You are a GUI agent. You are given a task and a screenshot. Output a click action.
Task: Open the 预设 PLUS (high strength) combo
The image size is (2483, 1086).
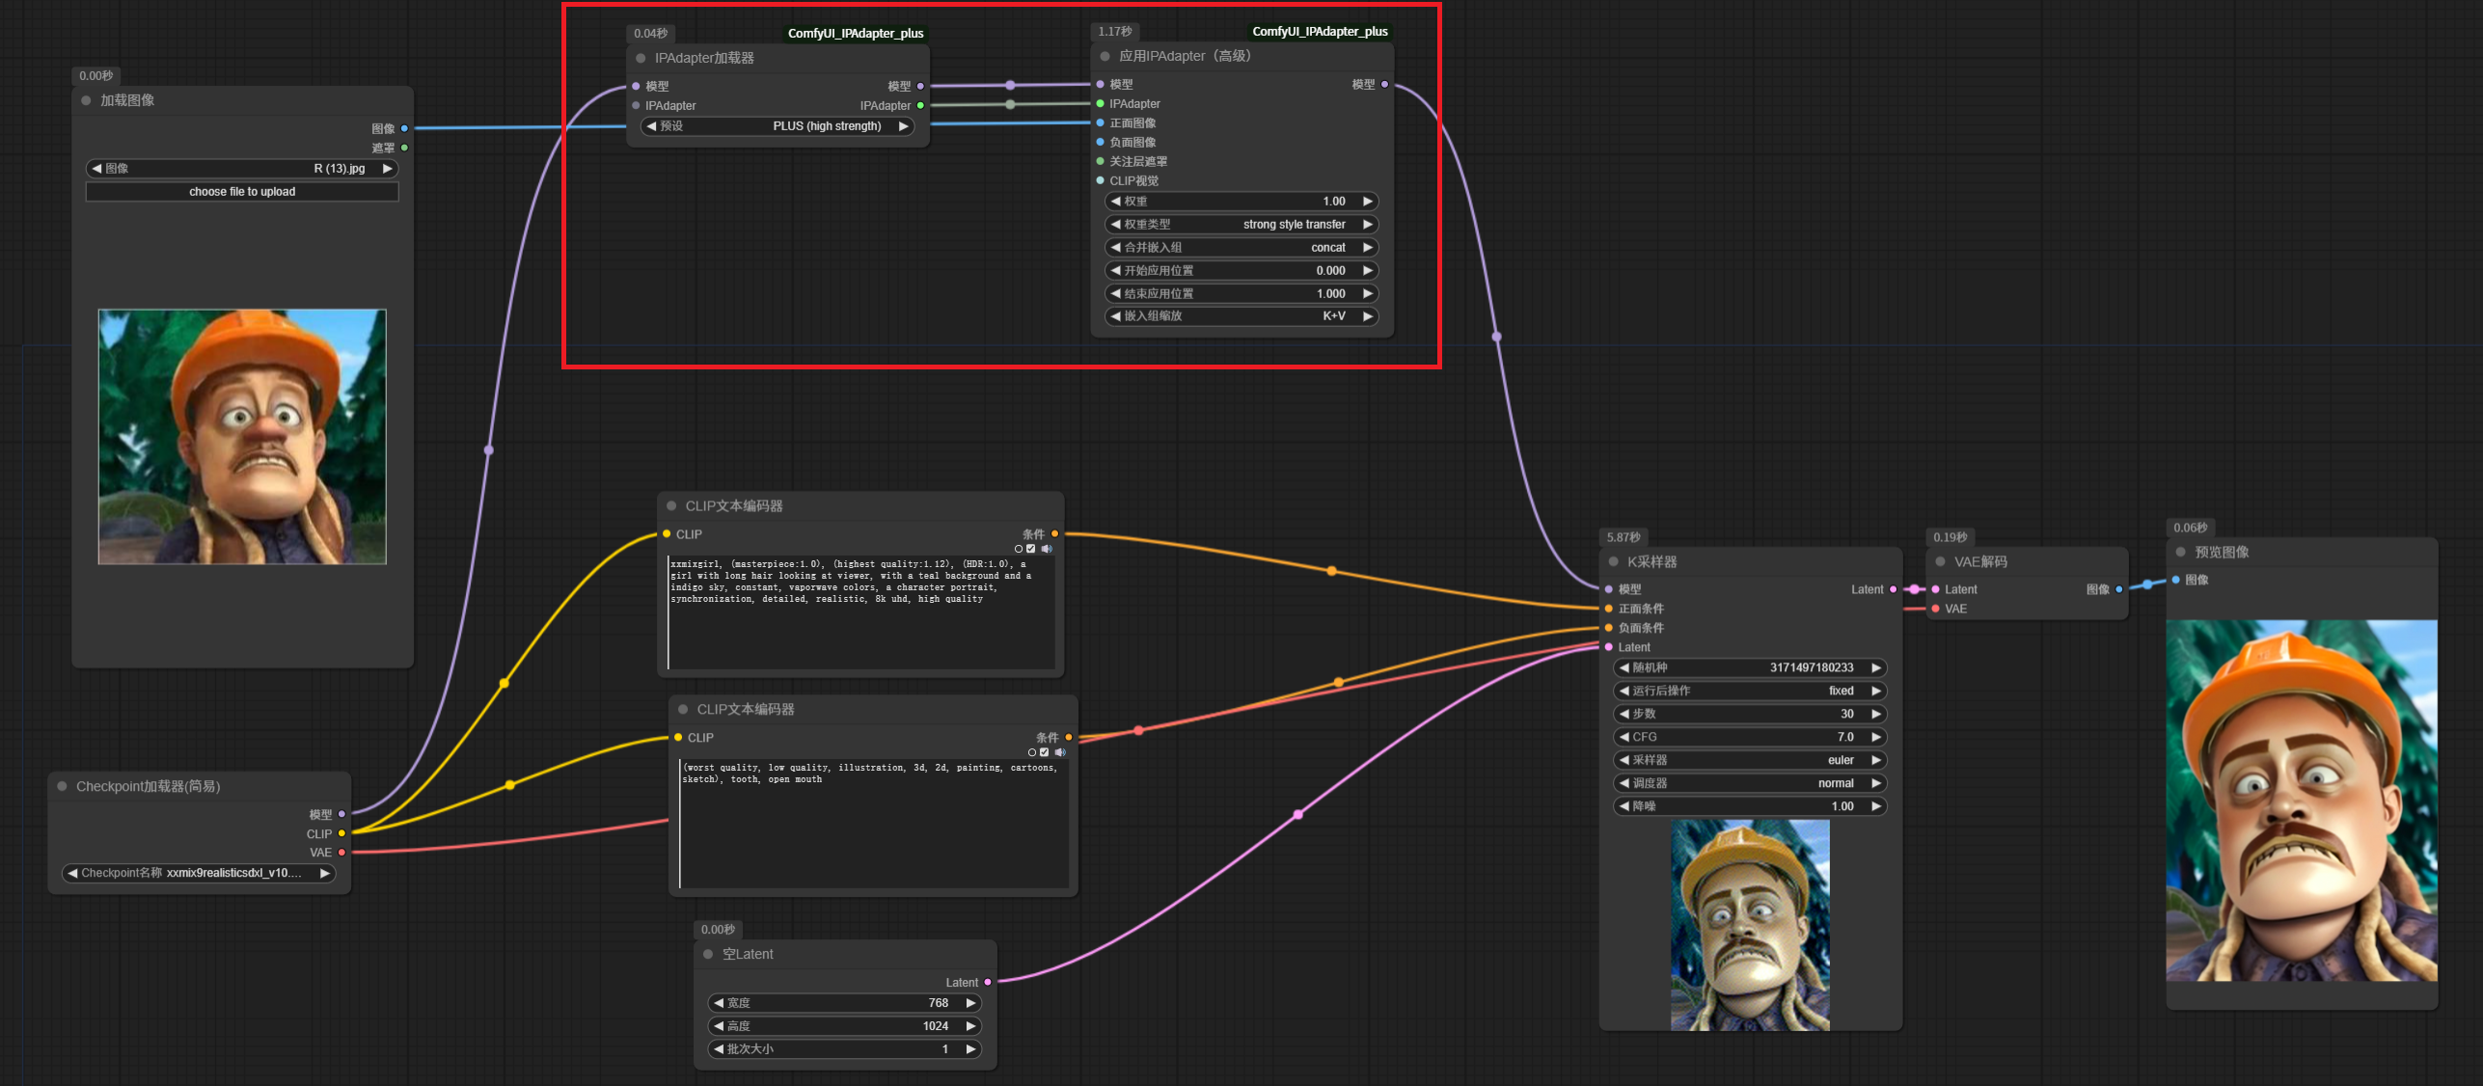778,126
